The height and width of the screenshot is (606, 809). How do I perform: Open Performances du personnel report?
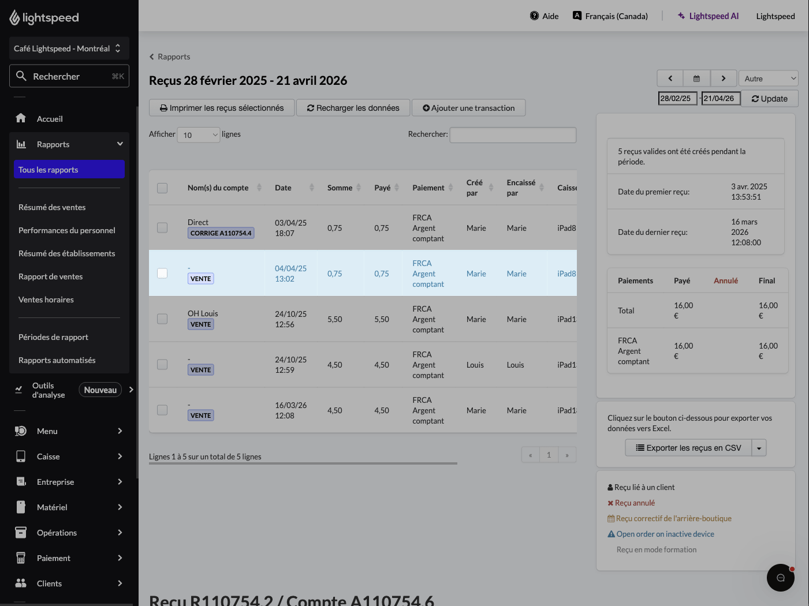coord(67,230)
